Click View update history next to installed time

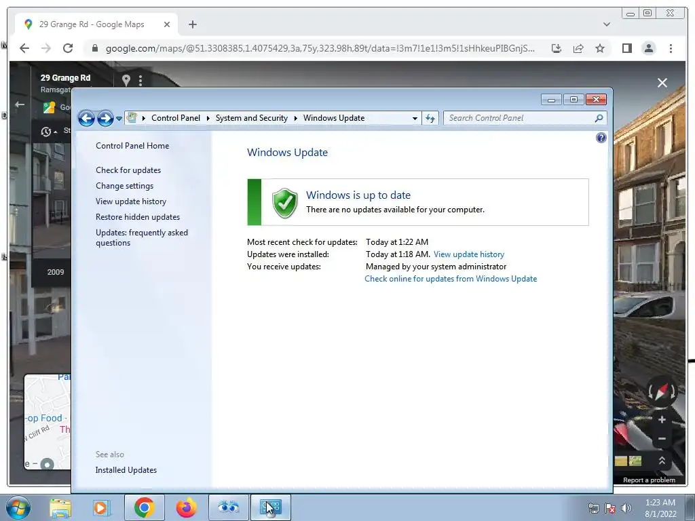pyautogui.click(x=469, y=254)
